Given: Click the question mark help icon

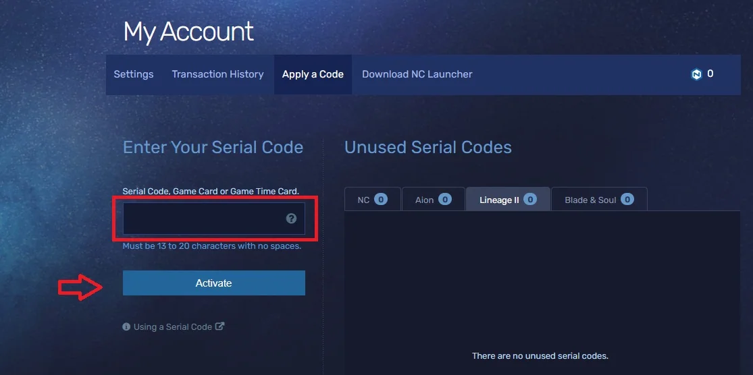Looking at the screenshot, I should [x=291, y=219].
